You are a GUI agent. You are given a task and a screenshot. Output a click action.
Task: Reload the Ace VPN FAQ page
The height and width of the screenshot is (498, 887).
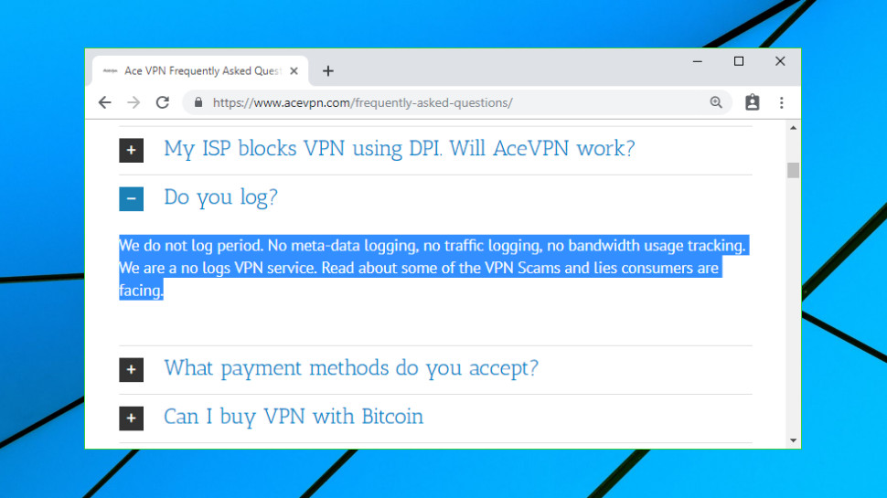163,102
